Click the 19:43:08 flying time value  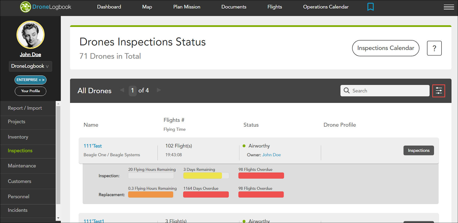click(174, 155)
